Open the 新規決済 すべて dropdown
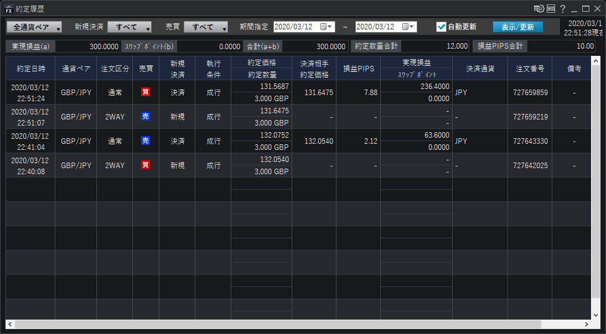This screenshot has height=334, width=606. [x=130, y=27]
